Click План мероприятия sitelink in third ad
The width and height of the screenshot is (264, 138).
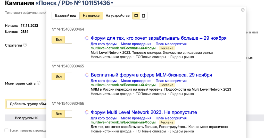(x=171, y=118)
